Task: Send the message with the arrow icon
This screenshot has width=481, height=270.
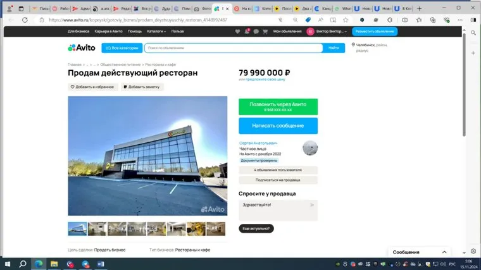Action: (312, 205)
